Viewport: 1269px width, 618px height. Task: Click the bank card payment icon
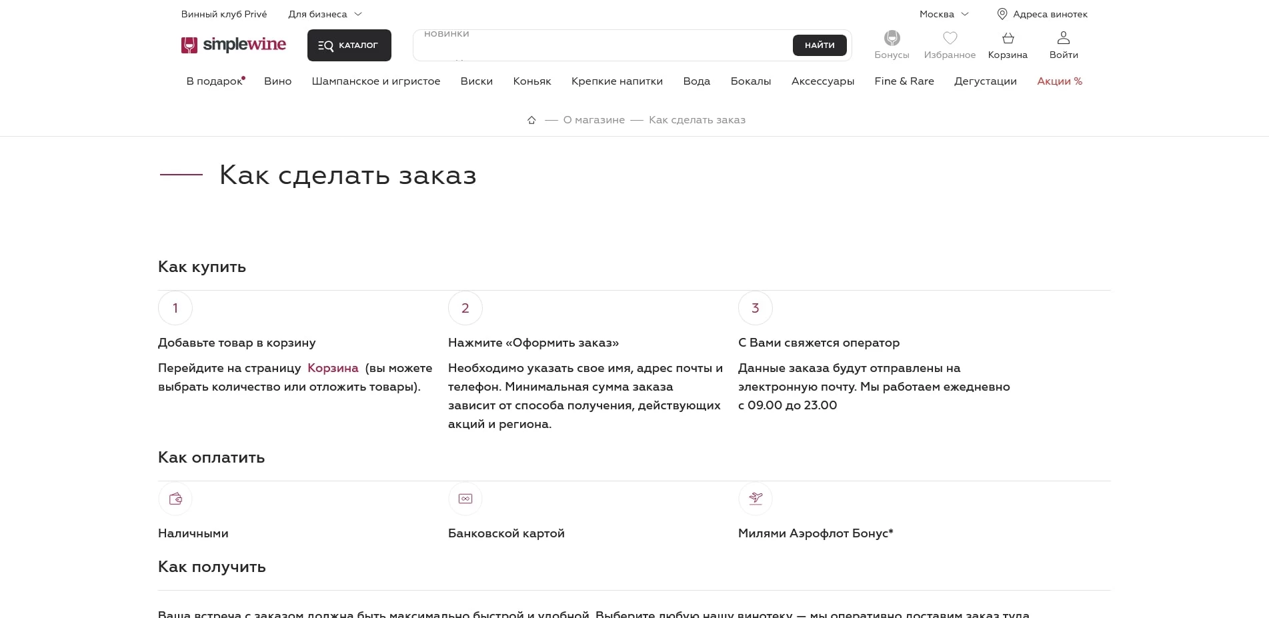(x=465, y=499)
